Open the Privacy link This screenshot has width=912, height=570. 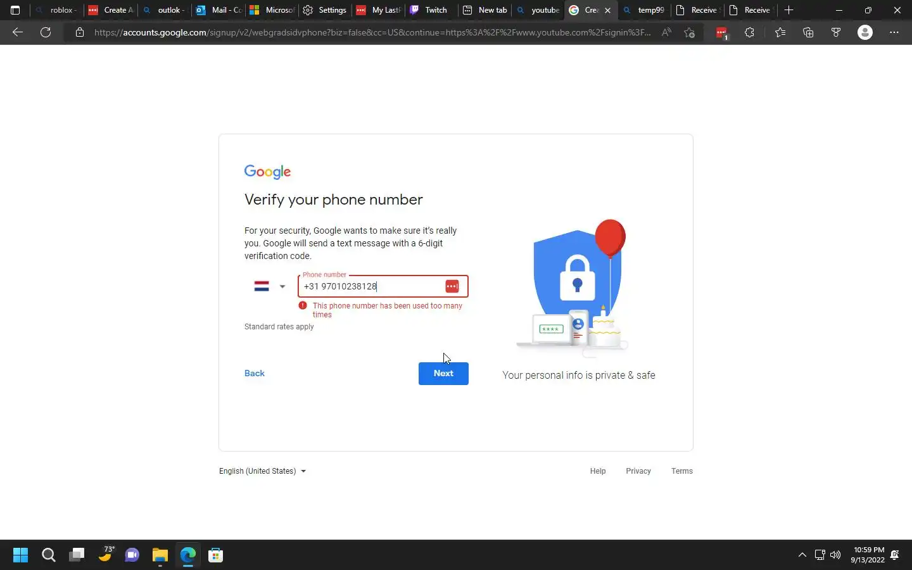(638, 471)
